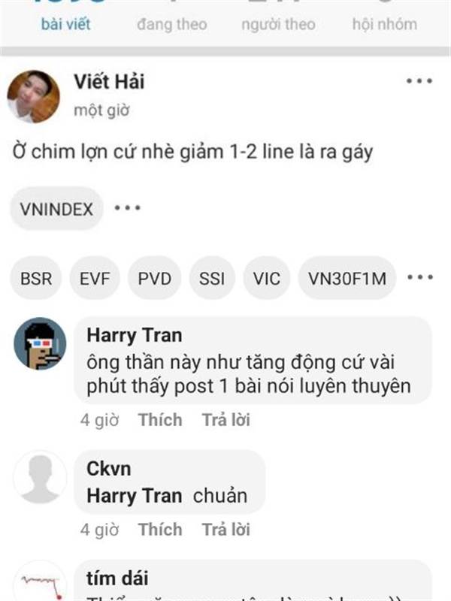Viewport: 451px width, 601px height.
Task: Open the Viết Hải author name link
Action: click(109, 82)
